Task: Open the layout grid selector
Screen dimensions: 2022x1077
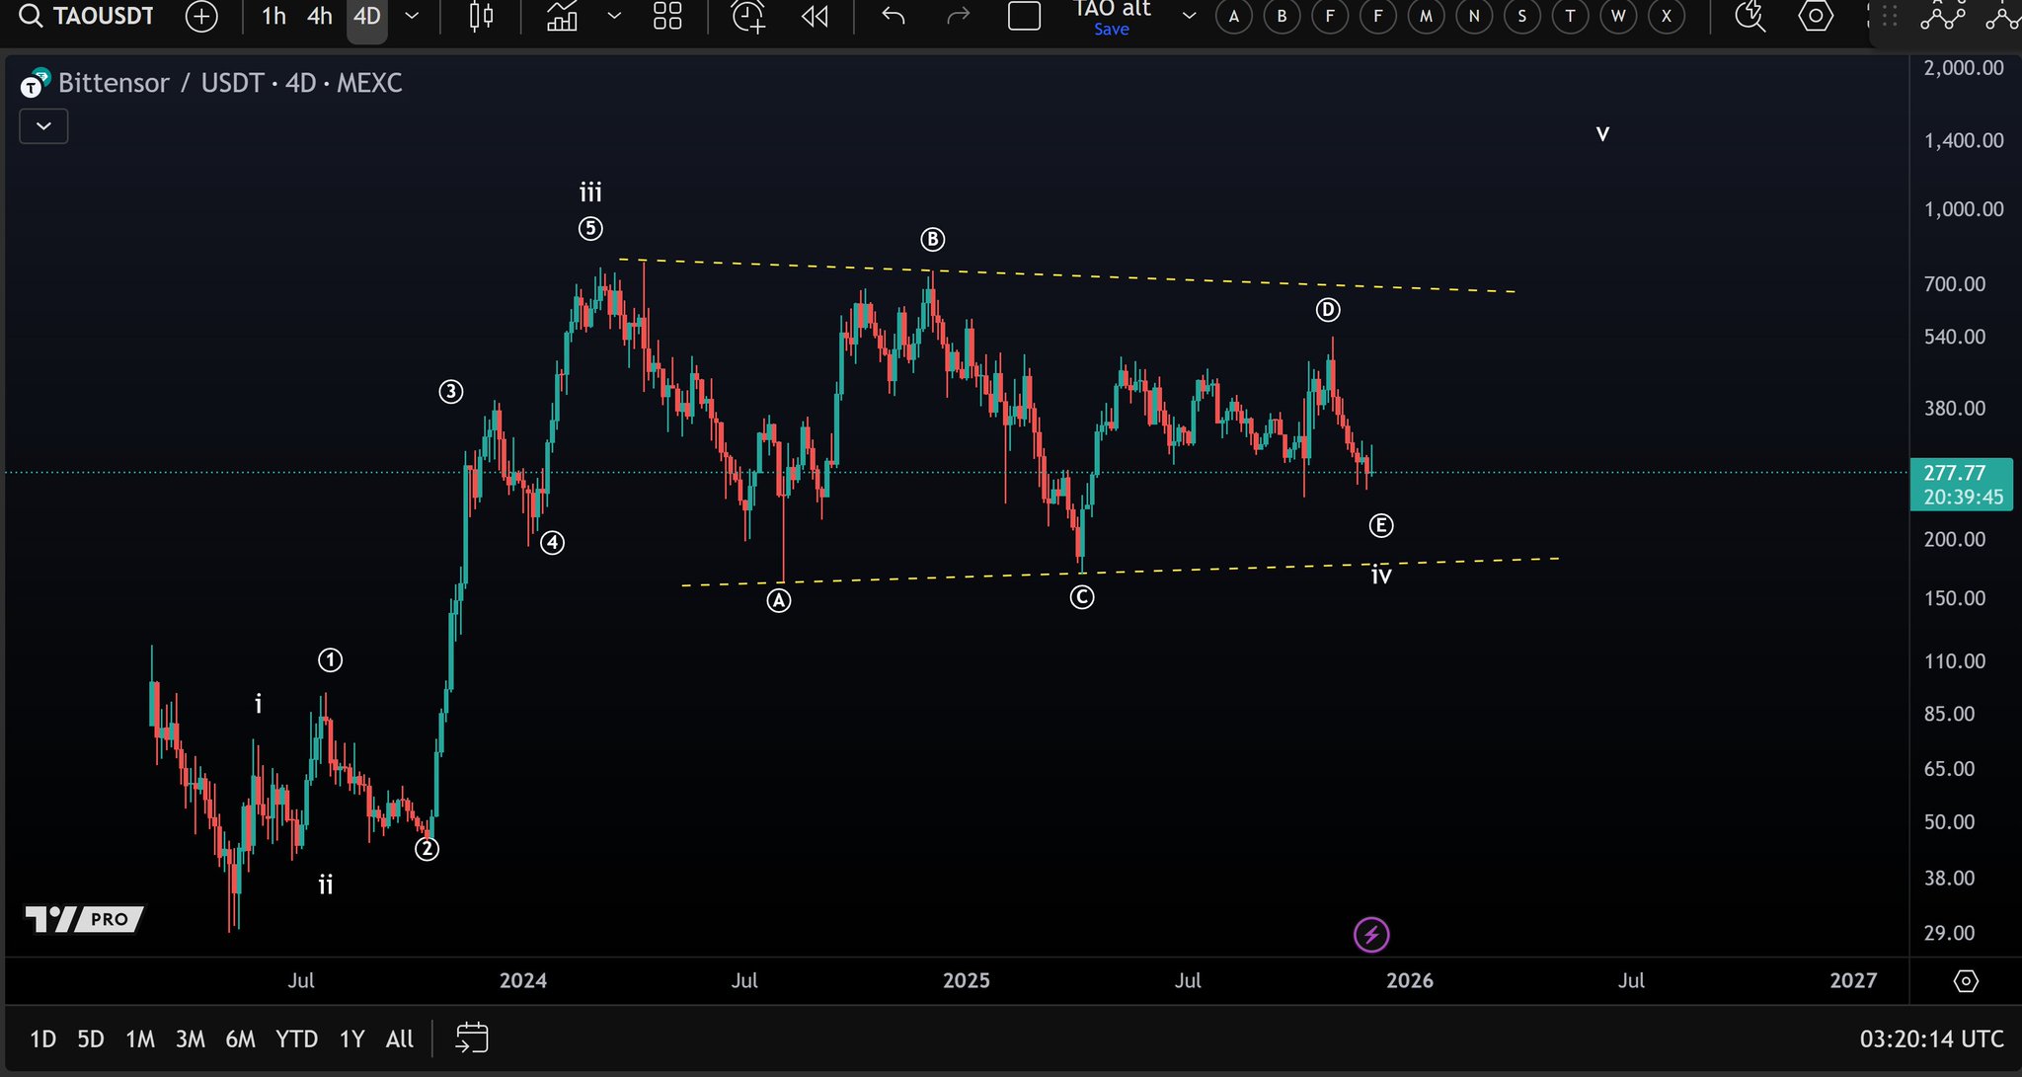Action: (667, 16)
